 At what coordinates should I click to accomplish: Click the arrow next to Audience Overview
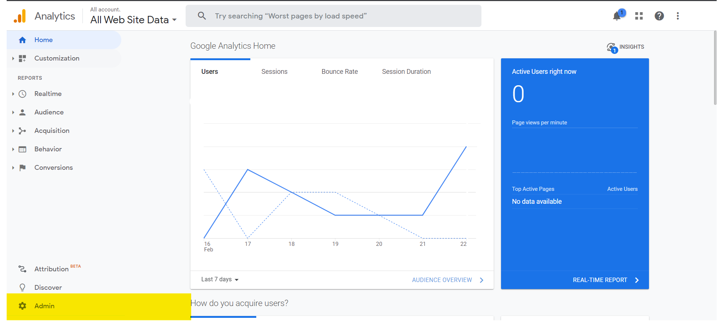pos(481,280)
